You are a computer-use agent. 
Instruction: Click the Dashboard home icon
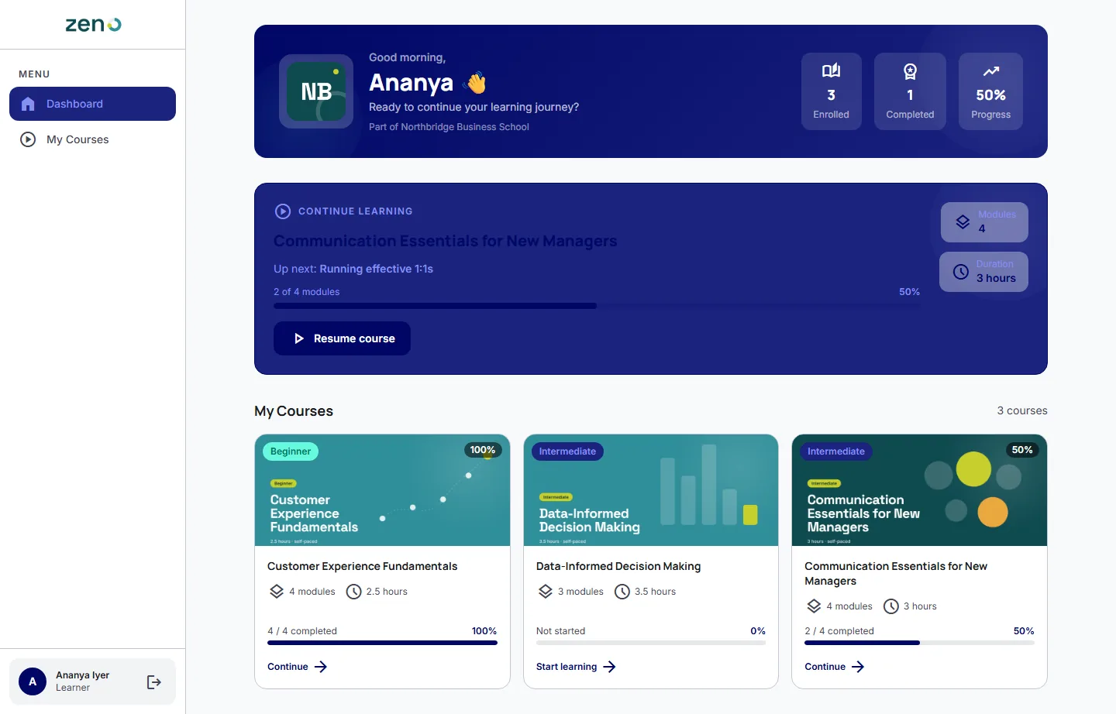[x=28, y=104]
